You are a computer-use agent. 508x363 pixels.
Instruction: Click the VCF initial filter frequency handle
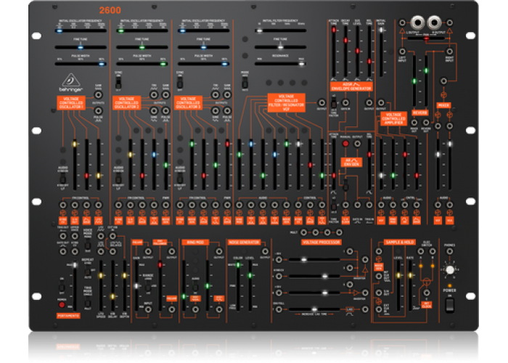point(260,31)
